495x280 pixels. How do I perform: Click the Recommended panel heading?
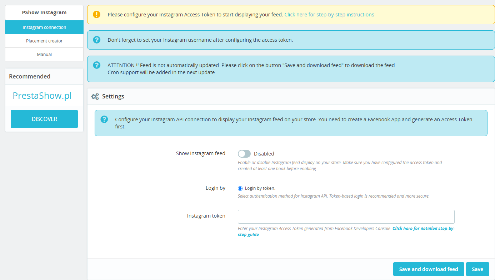(30, 76)
